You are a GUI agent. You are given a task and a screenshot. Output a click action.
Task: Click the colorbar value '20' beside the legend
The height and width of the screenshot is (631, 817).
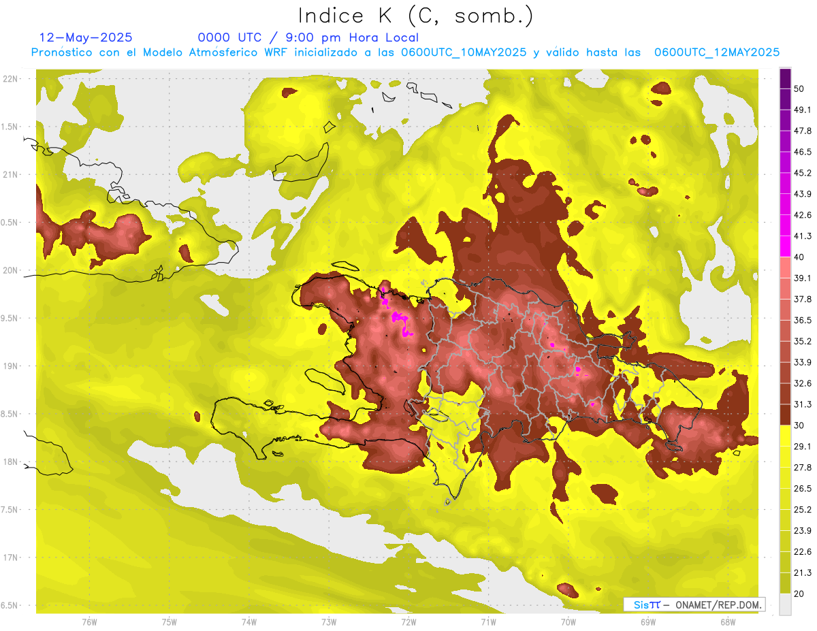coord(801,594)
